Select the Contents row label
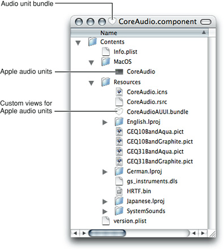The width and height of the screenshot is (224, 251). pos(112,42)
